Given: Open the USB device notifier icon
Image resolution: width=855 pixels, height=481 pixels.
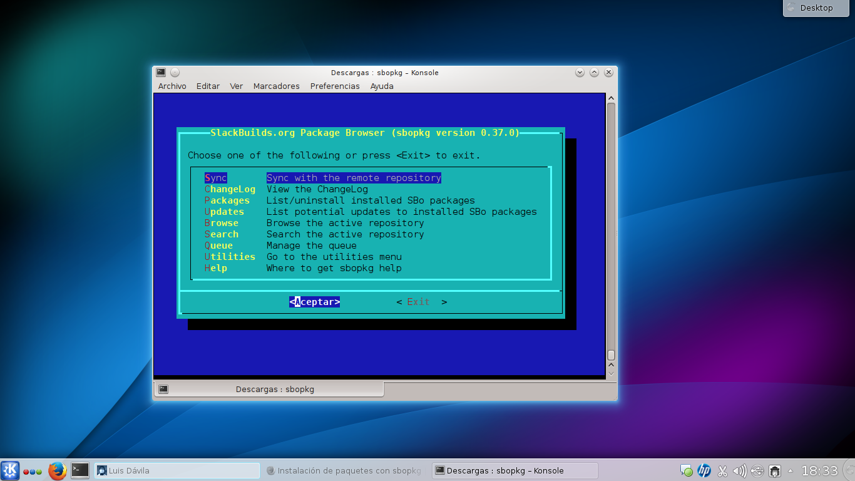Looking at the screenshot, I should [757, 470].
